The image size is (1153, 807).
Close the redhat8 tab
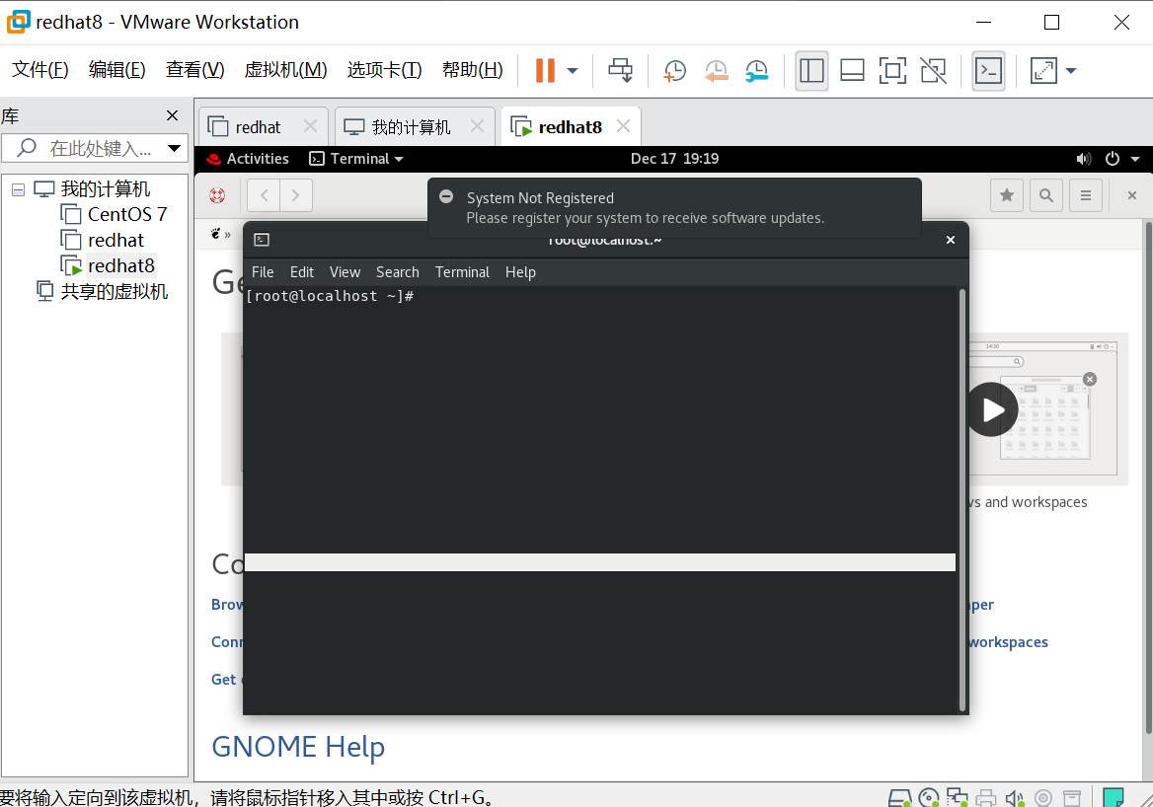(624, 126)
